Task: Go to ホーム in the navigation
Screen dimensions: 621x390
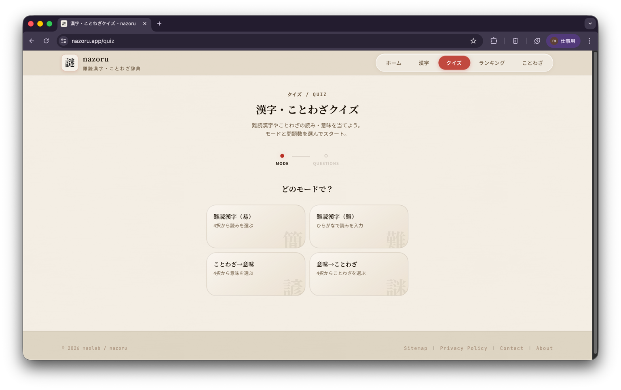Action: tap(393, 63)
